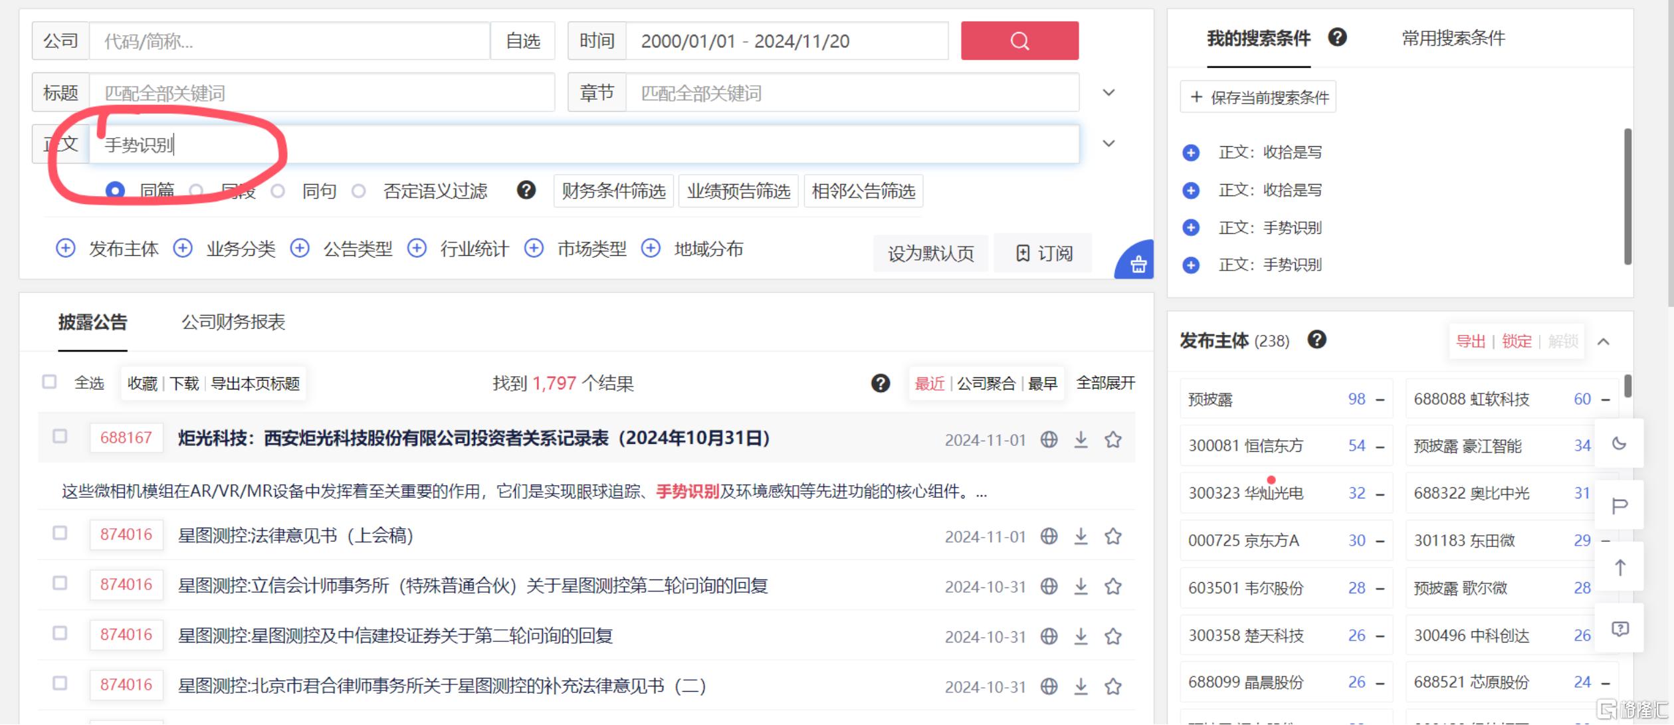Exclude 预披露 98 with minus icon
The image size is (1674, 725).
(1380, 399)
